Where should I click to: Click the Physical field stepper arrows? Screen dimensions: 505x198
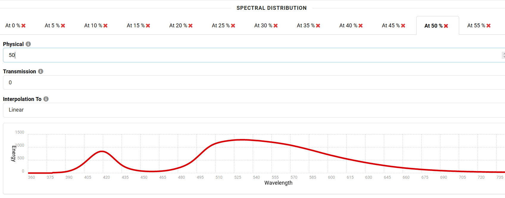tap(503, 55)
